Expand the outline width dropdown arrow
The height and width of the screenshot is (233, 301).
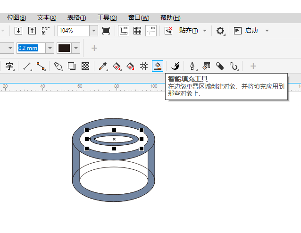(x=50, y=48)
